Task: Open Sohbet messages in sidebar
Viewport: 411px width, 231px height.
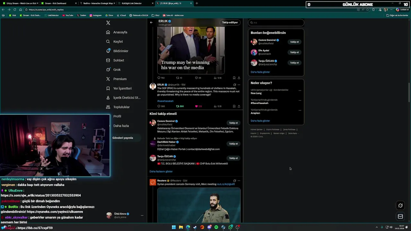Action: (x=115, y=60)
